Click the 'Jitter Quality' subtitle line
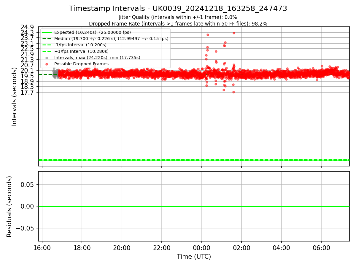Screen dimensions: 356x267 coord(178,17)
